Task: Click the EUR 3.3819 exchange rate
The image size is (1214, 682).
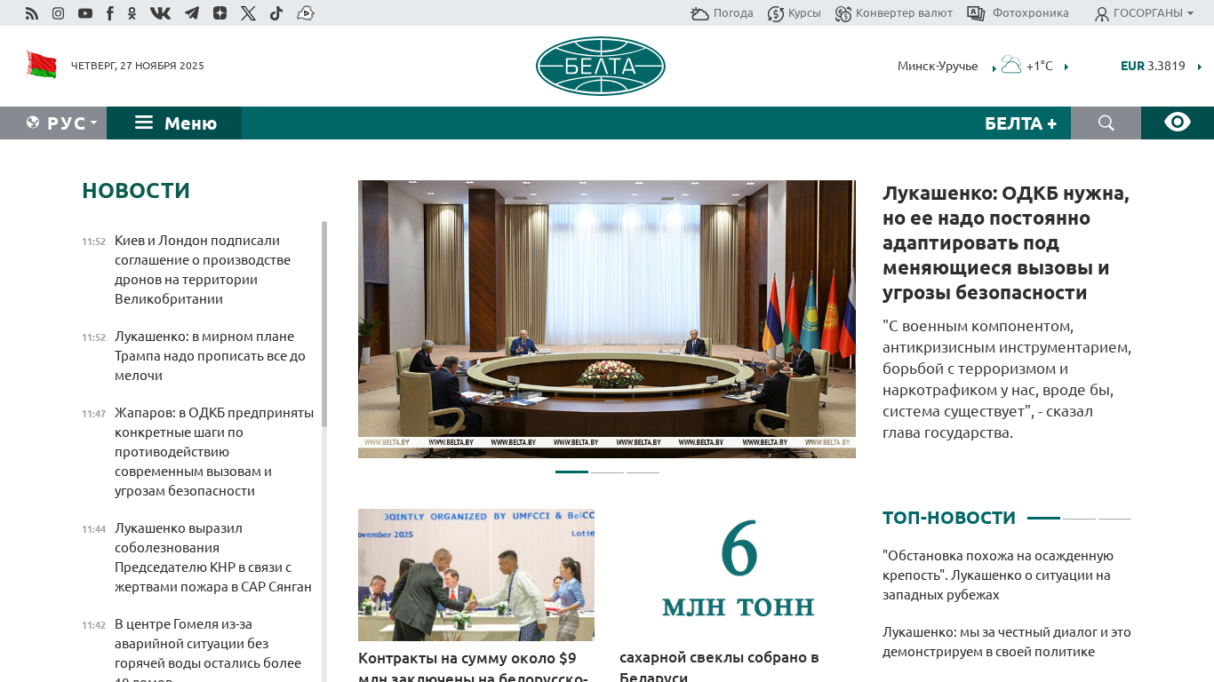Action: pyautogui.click(x=1153, y=66)
